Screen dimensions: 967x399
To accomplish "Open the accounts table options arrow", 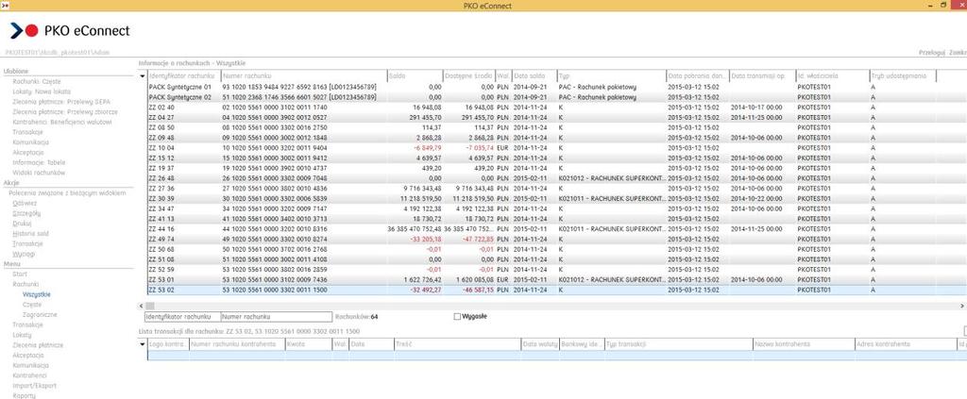I will tap(144, 76).
